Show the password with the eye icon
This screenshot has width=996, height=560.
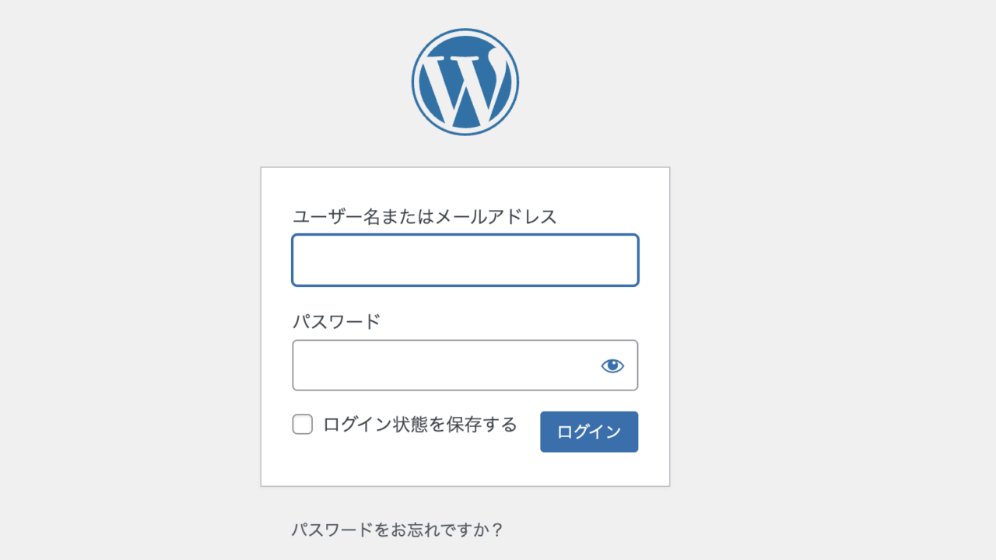pyautogui.click(x=612, y=366)
